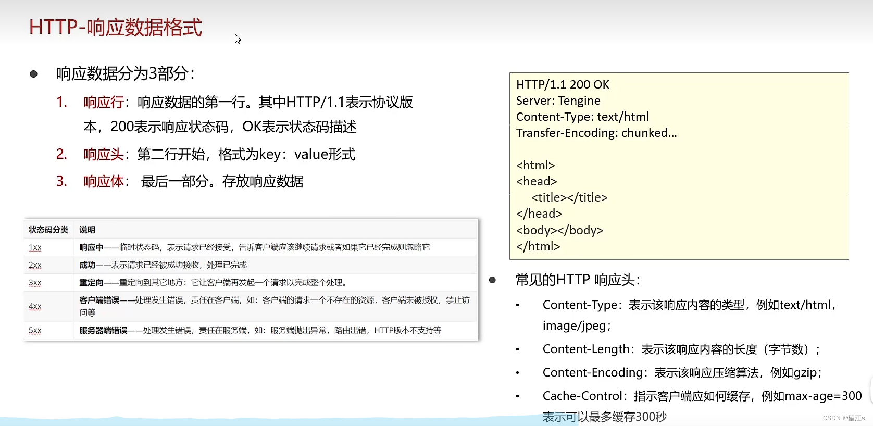Click the heading '常见的HTTP 响应头'

(578, 280)
